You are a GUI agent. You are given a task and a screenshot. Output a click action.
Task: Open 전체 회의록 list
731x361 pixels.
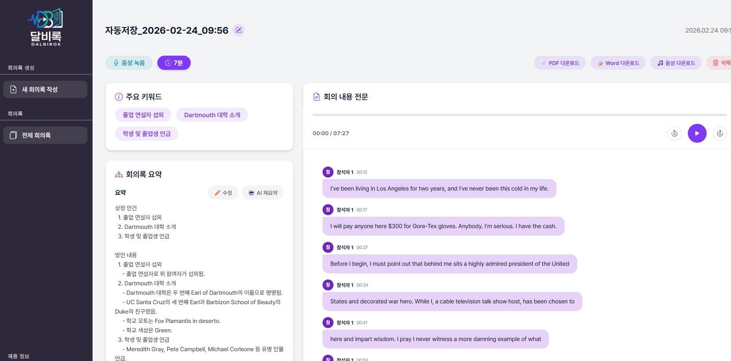pyautogui.click(x=45, y=135)
